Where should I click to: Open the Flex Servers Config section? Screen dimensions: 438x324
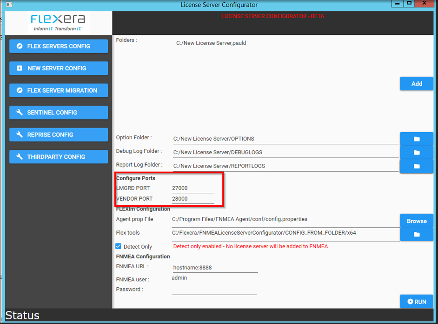pyautogui.click(x=59, y=46)
